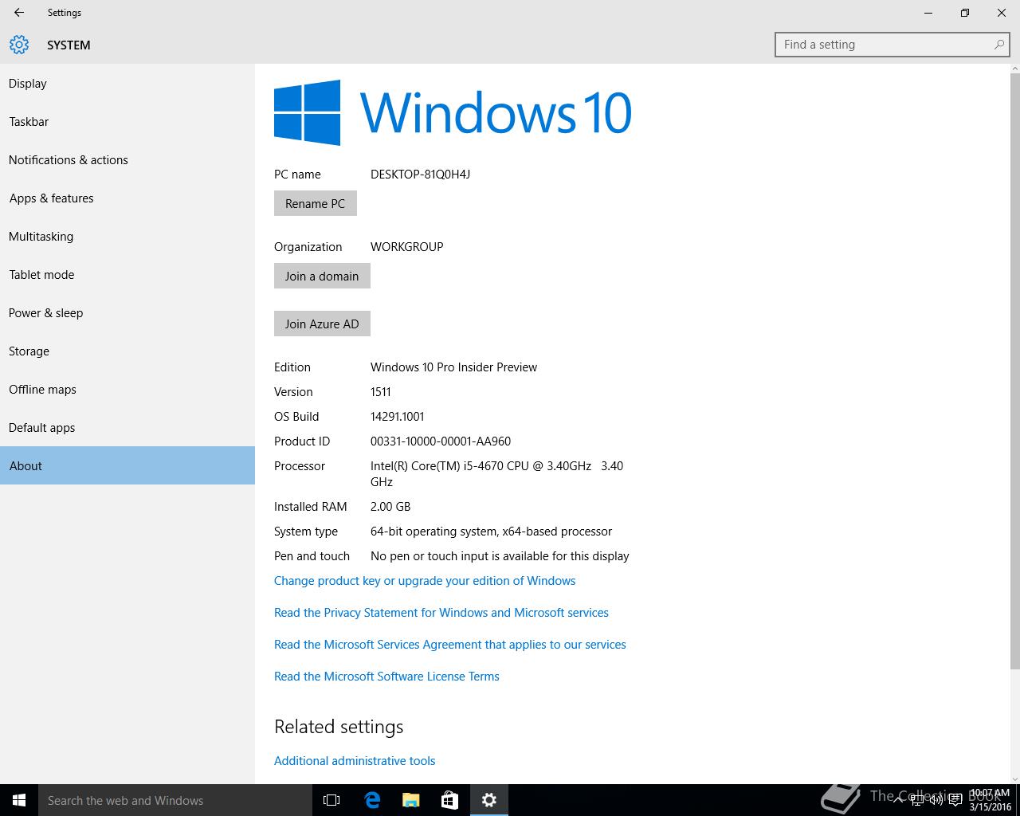Click scrollbar up arrow

[x=1014, y=69]
